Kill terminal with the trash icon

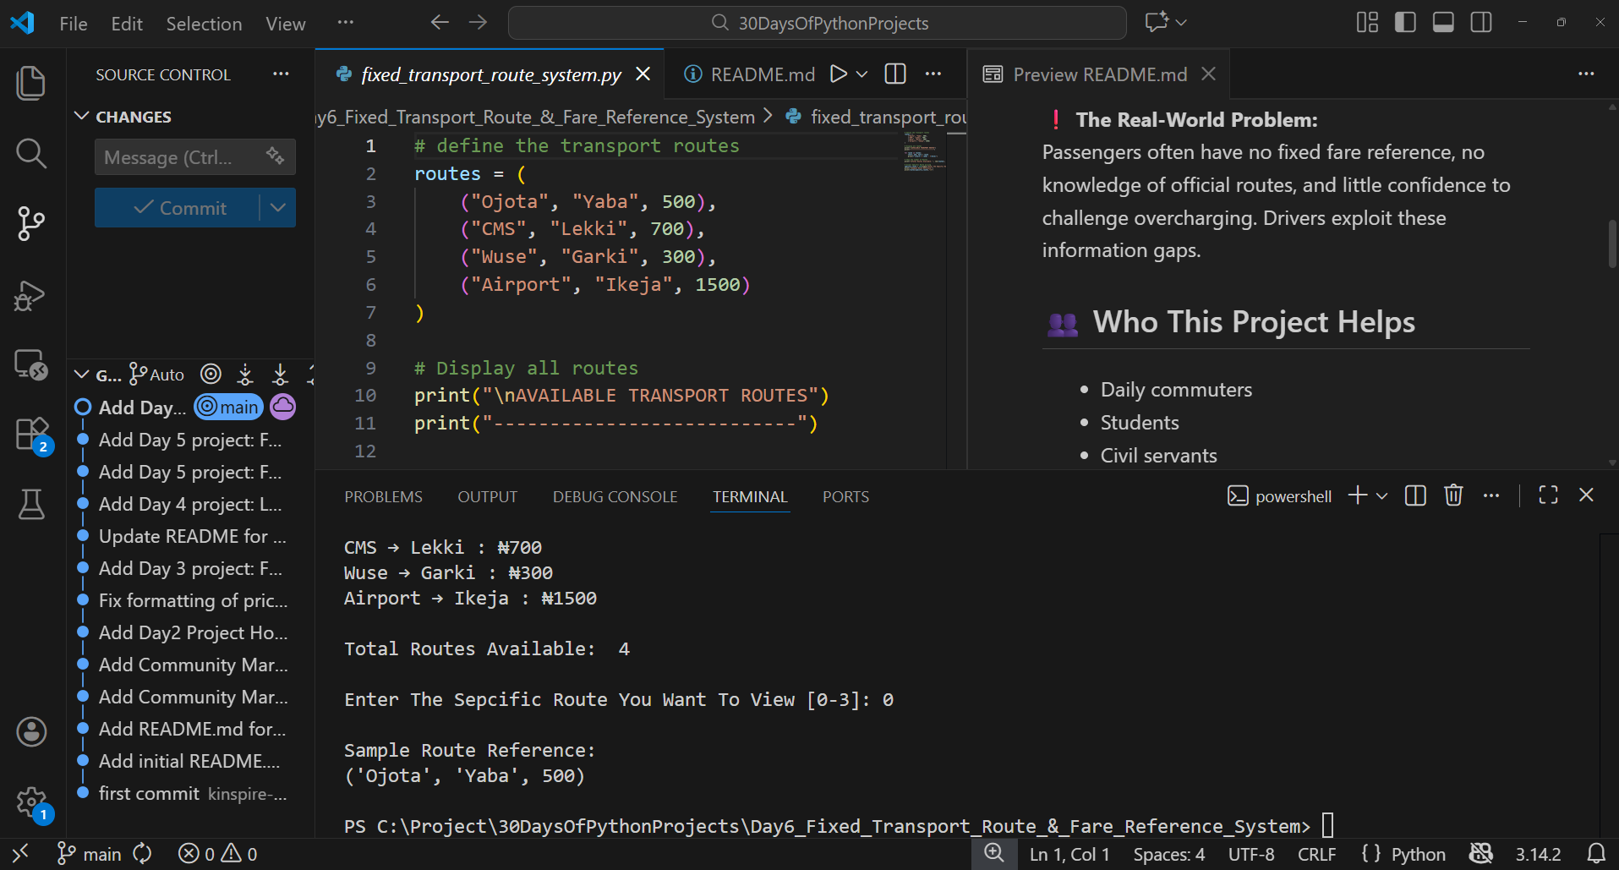click(x=1453, y=495)
